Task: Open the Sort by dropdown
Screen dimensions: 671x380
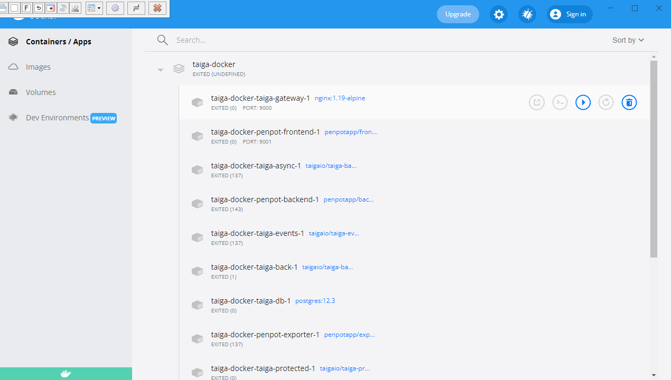Action: coord(628,40)
